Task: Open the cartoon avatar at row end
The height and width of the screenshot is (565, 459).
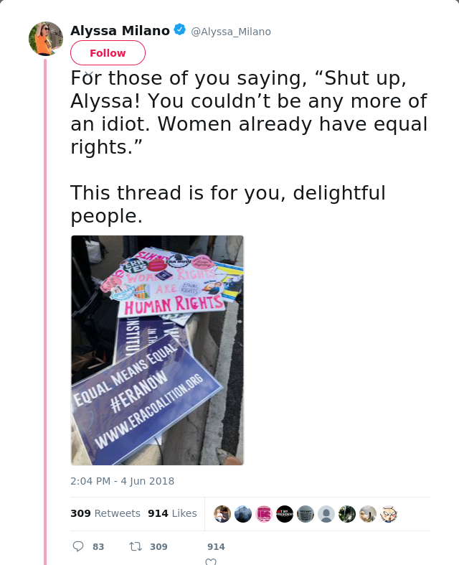Action: click(388, 514)
